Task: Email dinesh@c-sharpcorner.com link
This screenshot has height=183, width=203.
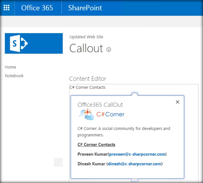Action: click(x=134, y=164)
